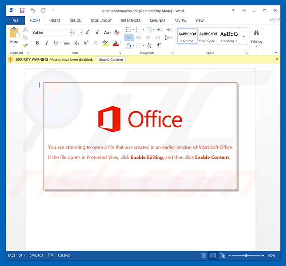This screenshot has height=266, width=286.
Task: Expand the Styles gallery more arrow
Action: [x=244, y=36]
